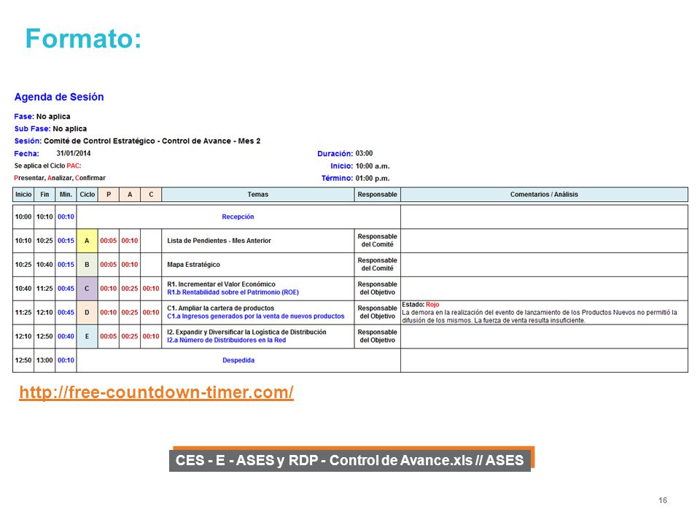Click the 'Duración:' value 03:00
The image size is (700, 525).
(x=364, y=153)
